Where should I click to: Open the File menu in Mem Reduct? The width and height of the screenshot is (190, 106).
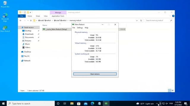coord(74,28)
